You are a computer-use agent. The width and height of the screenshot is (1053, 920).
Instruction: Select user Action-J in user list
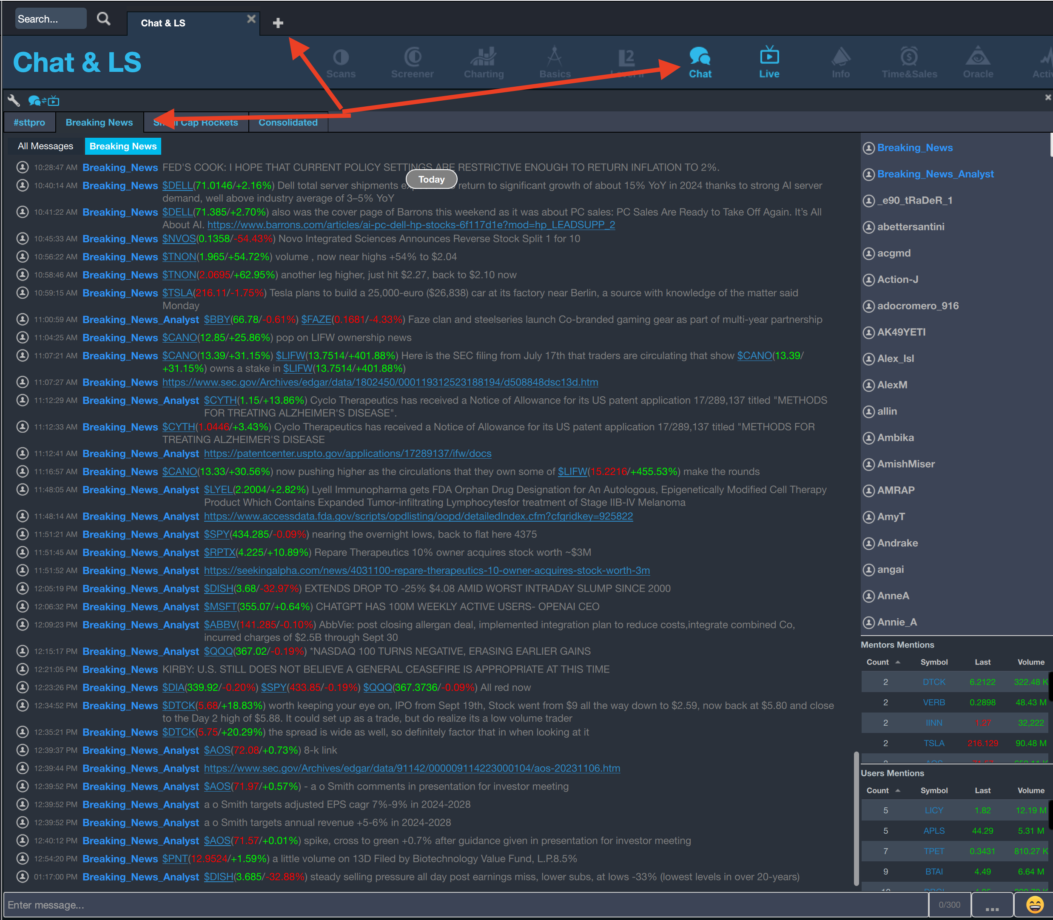tap(897, 280)
